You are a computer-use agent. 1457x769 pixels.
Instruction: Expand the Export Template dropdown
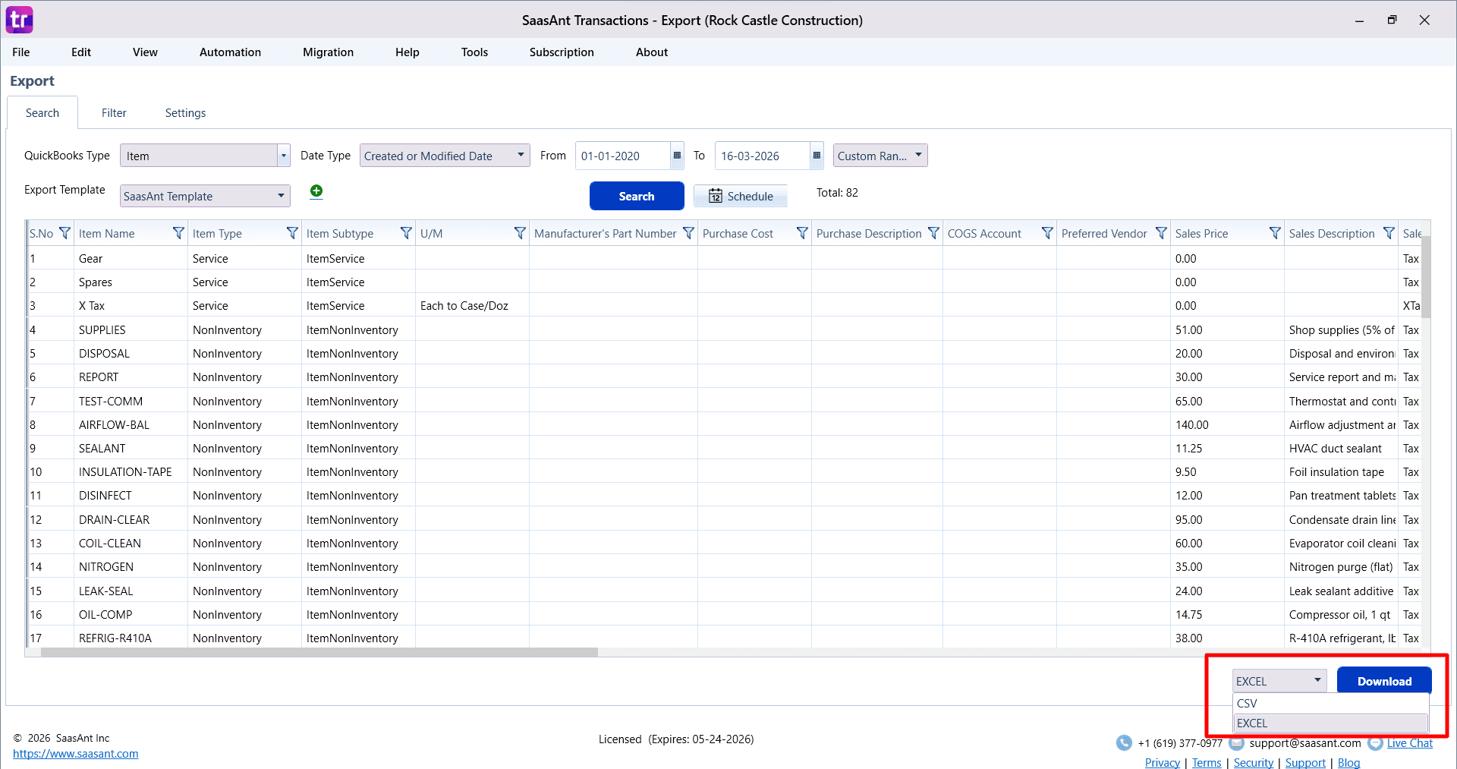(281, 196)
